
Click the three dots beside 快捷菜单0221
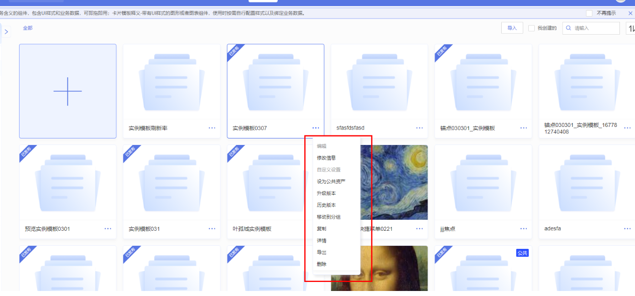click(x=419, y=229)
